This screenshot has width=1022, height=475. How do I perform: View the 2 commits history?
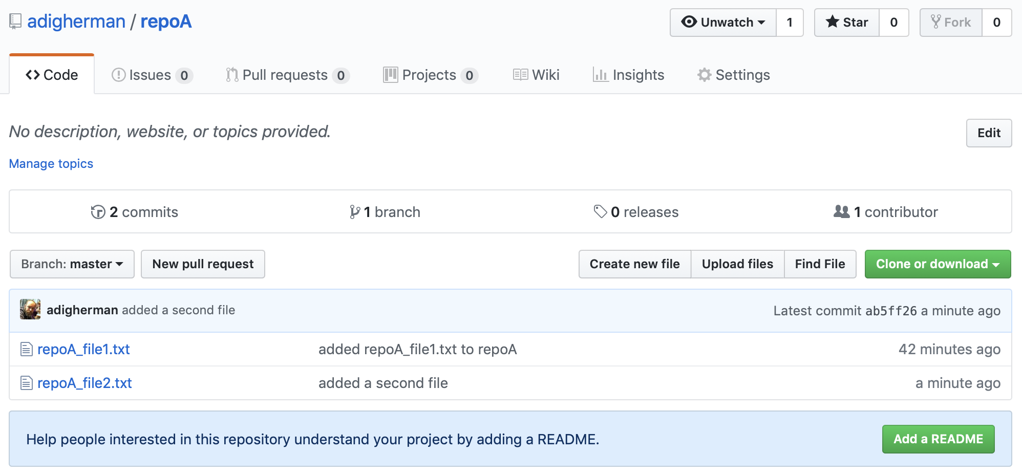[135, 212]
